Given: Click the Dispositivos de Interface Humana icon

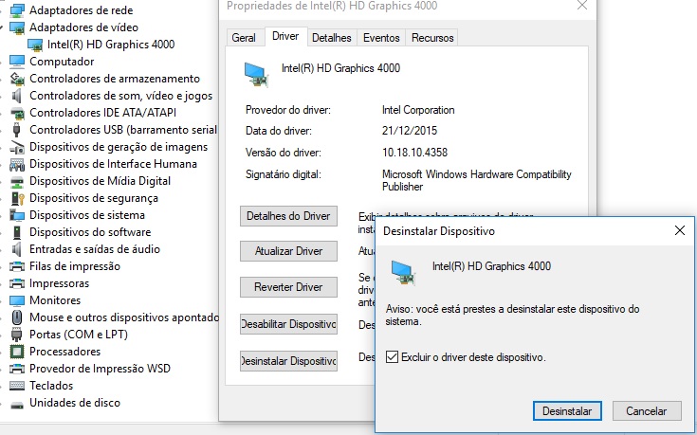Looking at the screenshot, I should click(x=17, y=164).
